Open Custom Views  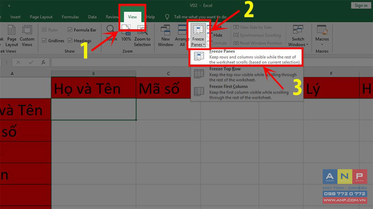point(27,36)
